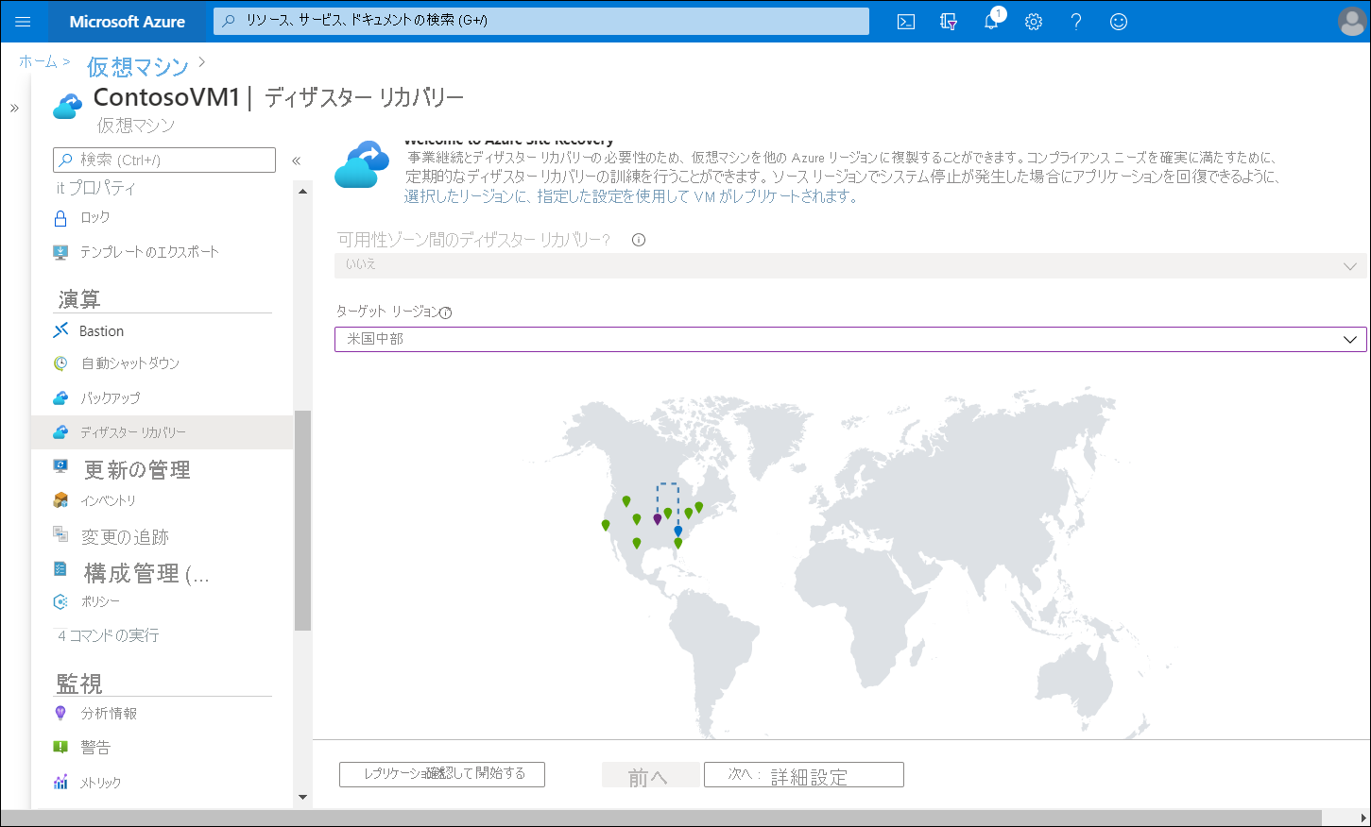The width and height of the screenshot is (1371, 827).
Task: Open 可用性ゾーン間のディザスター リカバリー dropdown
Action: point(850,265)
